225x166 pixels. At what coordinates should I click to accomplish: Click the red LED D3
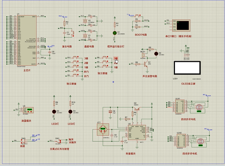54,111
